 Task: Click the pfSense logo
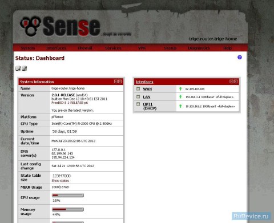(x=60, y=26)
